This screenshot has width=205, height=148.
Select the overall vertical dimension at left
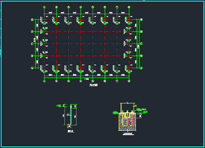(x=36, y=44)
